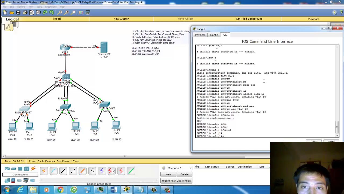Select the End Devices category
This screenshot has height=194, width=344.
(7, 181)
